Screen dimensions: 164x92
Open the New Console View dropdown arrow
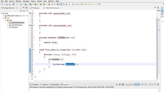[x=153, y=85]
